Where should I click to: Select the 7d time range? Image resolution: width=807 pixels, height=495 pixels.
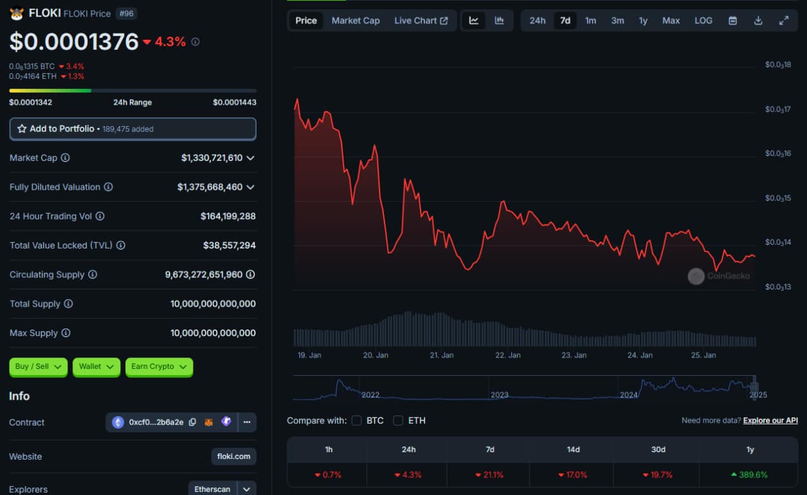pos(566,20)
